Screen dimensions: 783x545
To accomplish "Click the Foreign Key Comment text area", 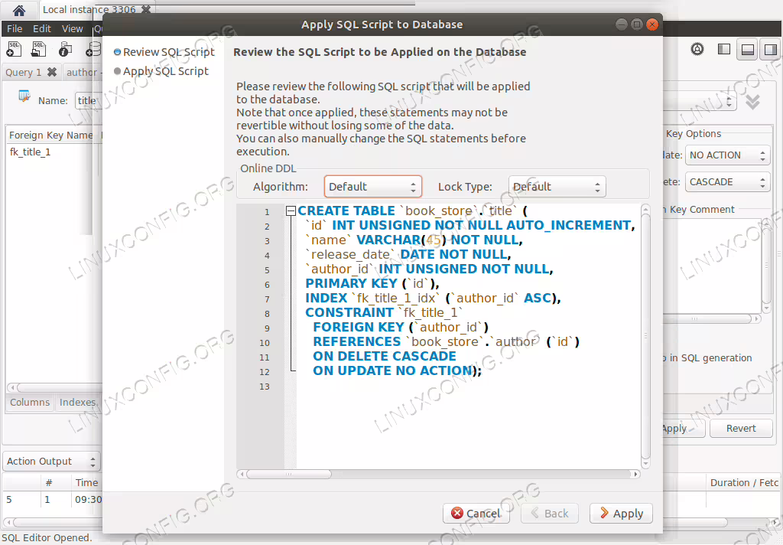I will [x=712, y=266].
